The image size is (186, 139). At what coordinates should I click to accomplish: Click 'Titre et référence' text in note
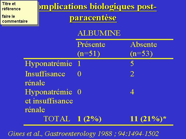11,6
